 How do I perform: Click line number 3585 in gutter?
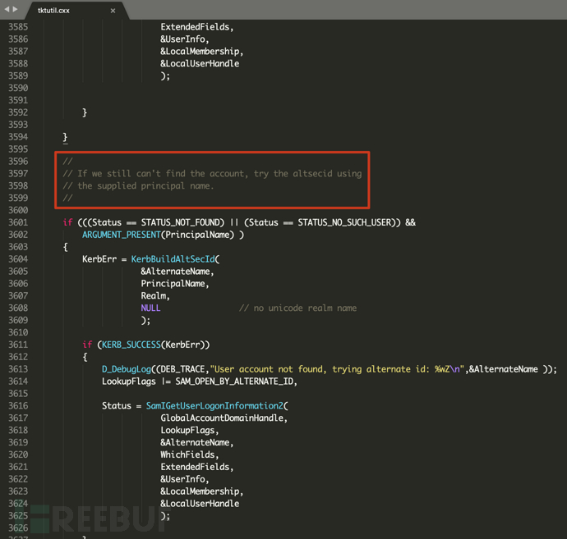pos(18,27)
